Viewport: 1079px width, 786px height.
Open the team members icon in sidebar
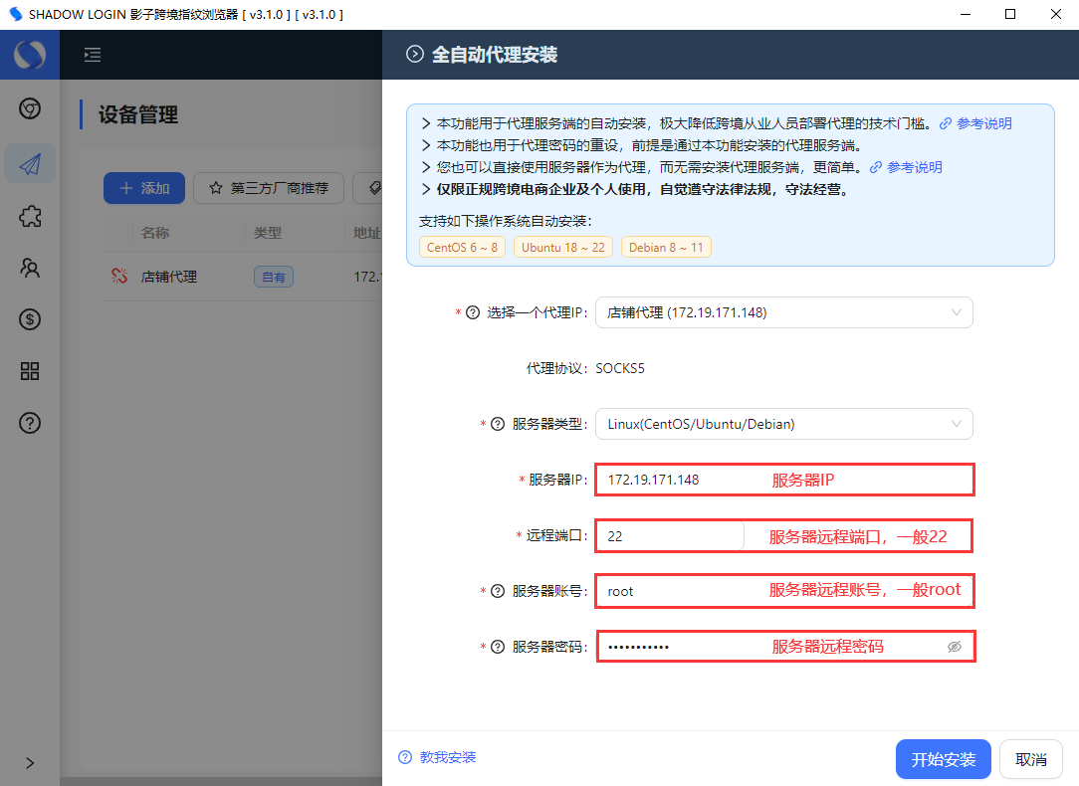coord(30,268)
